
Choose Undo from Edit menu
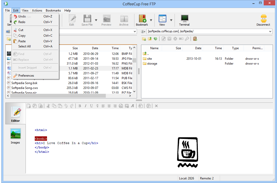[x=35, y=16]
